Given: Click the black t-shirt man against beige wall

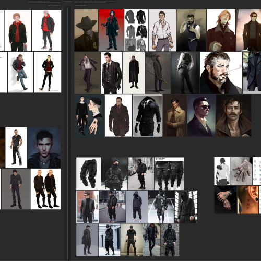Looking at the screenshot, I should [132, 240].
